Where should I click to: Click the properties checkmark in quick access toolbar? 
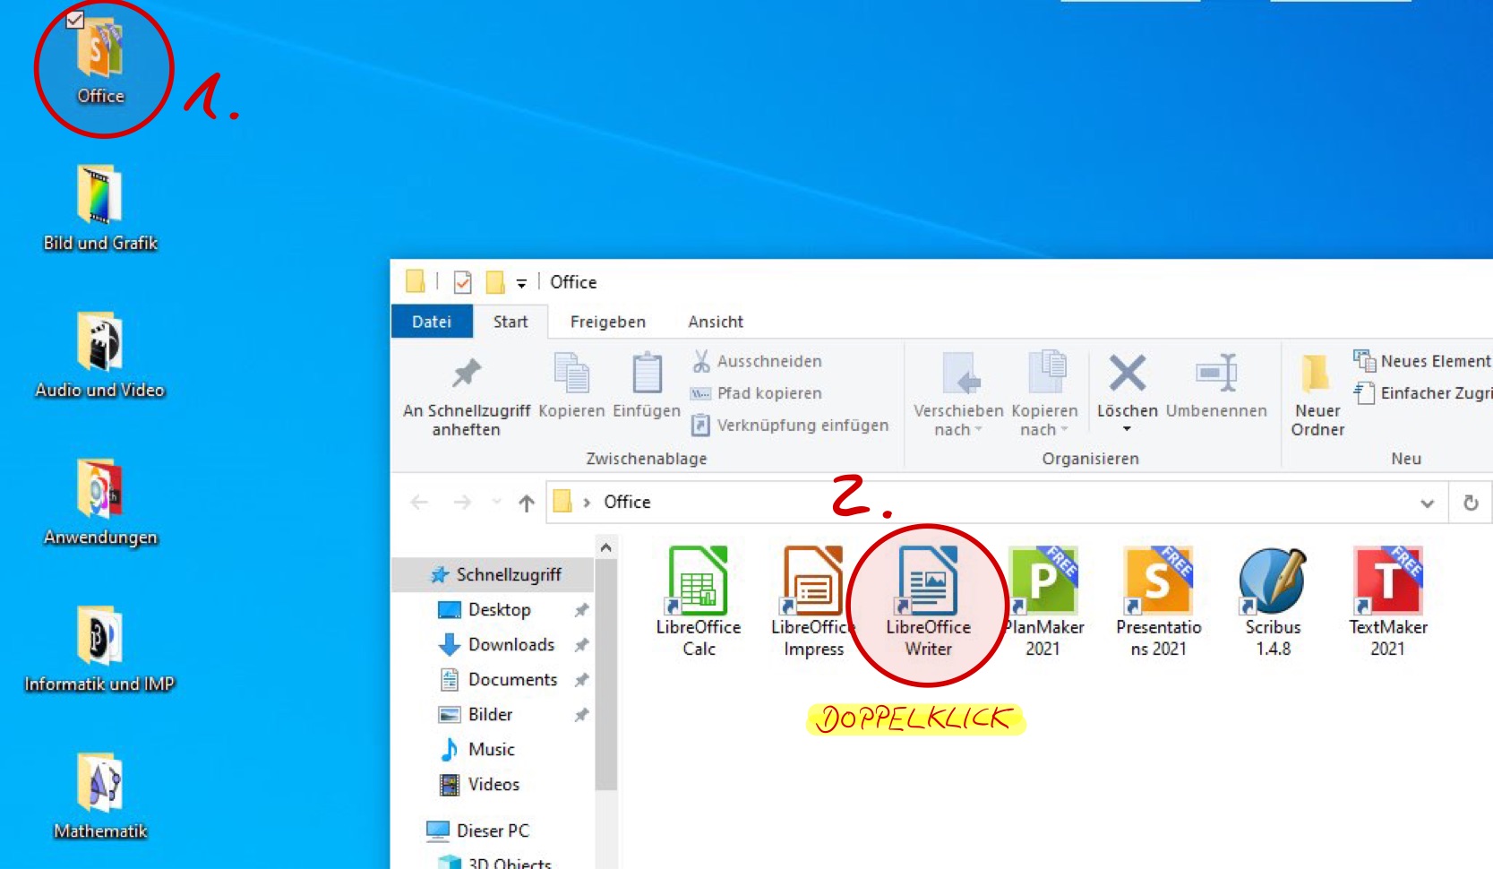pyautogui.click(x=462, y=282)
